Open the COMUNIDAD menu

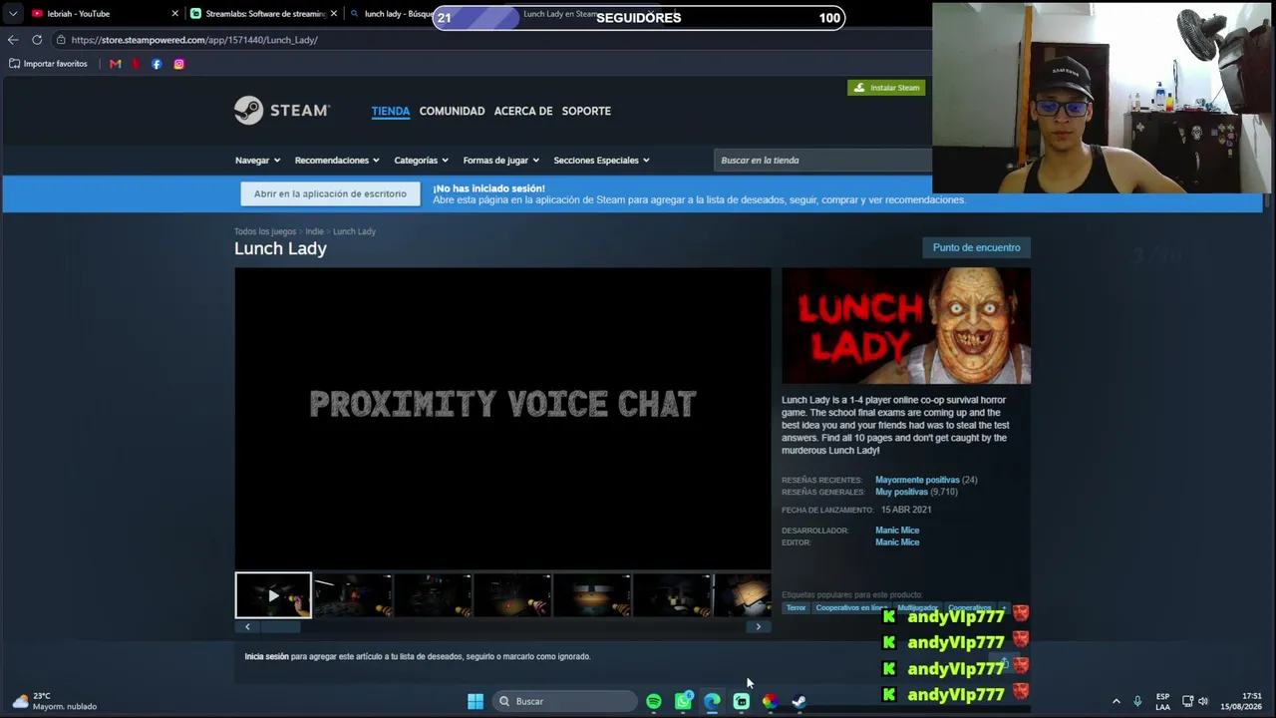click(452, 111)
